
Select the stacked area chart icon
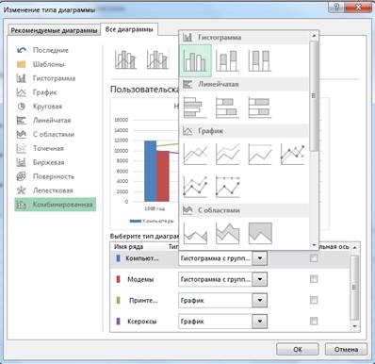point(227,233)
